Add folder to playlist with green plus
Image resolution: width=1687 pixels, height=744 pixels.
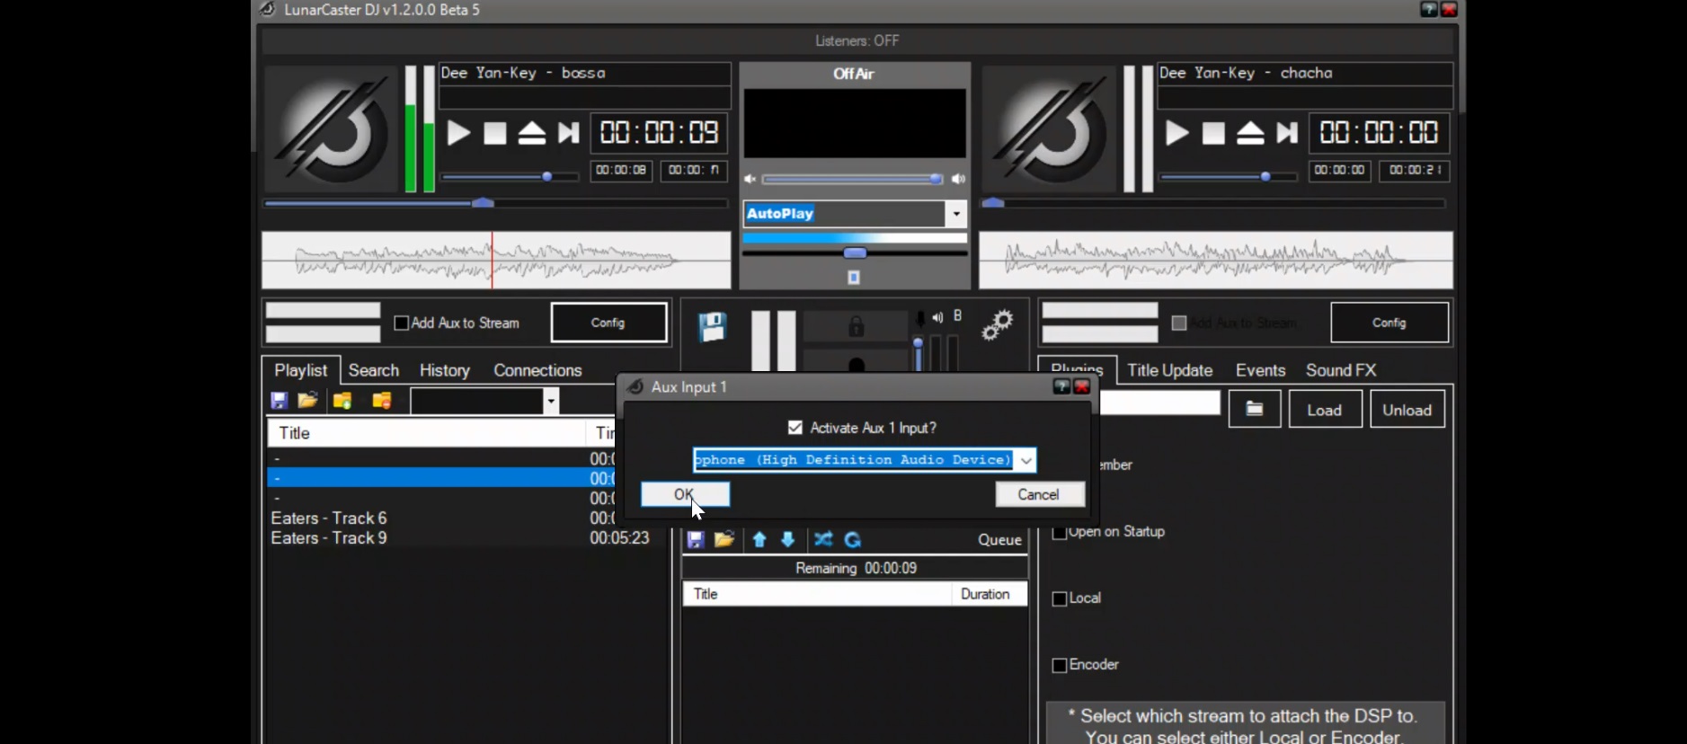coord(342,401)
